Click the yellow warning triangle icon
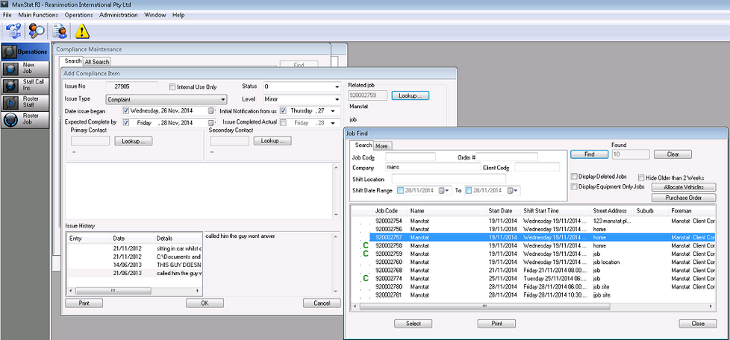 tap(81, 31)
